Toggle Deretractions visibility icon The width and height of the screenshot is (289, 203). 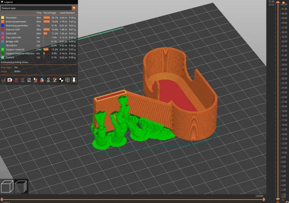(23, 80)
